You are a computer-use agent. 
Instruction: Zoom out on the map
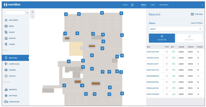pyautogui.click(x=32, y=16)
